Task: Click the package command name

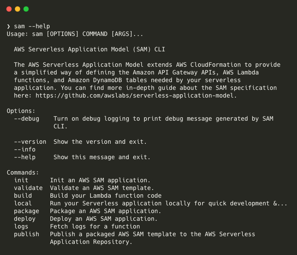Action: click(x=26, y=211)
